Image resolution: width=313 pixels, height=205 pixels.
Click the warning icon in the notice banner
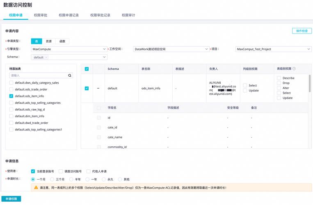[36, 187]
